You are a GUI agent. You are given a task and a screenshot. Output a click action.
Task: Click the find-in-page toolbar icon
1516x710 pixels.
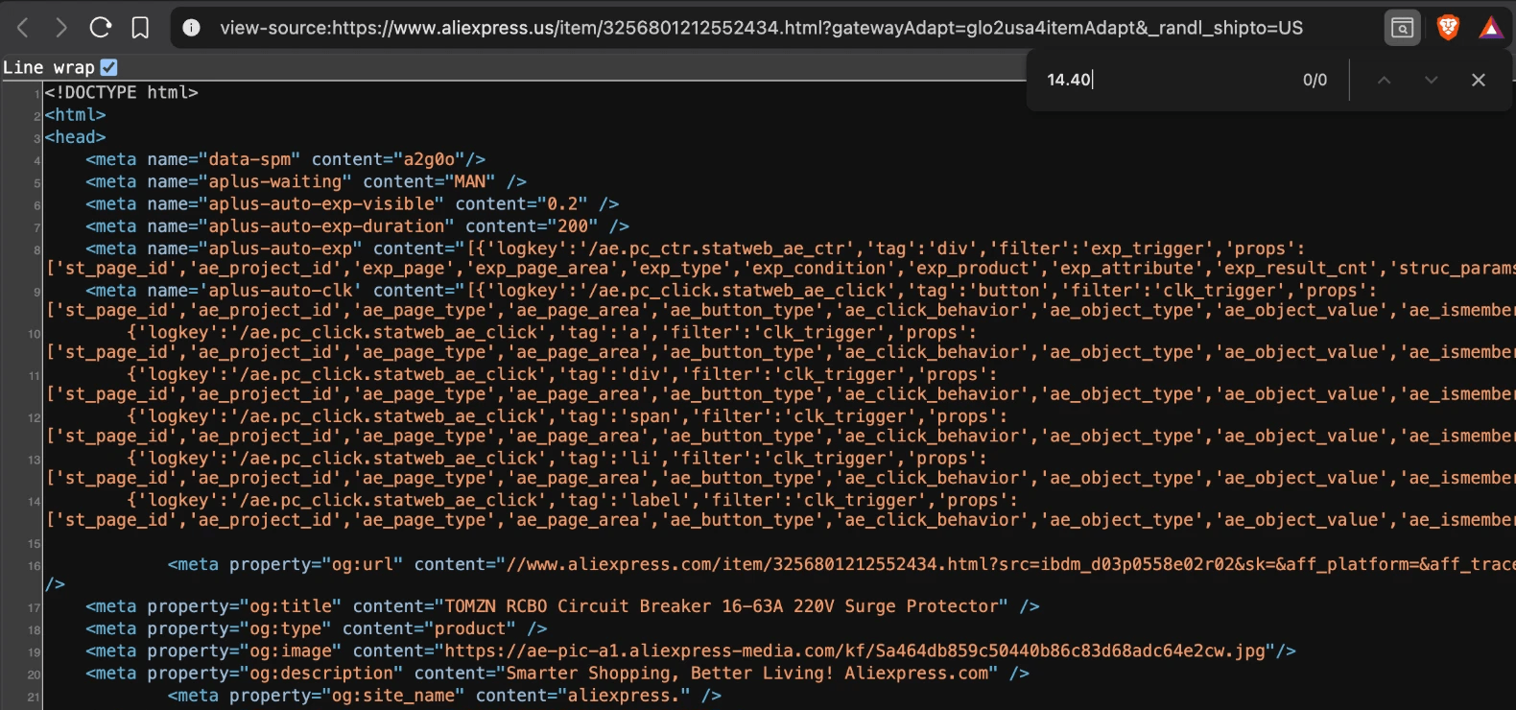[1402, 28]
